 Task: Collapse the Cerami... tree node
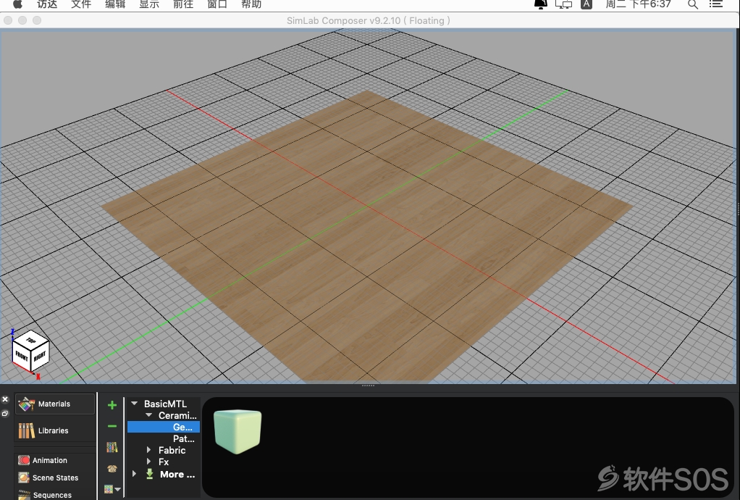click(x=149, y=415)
